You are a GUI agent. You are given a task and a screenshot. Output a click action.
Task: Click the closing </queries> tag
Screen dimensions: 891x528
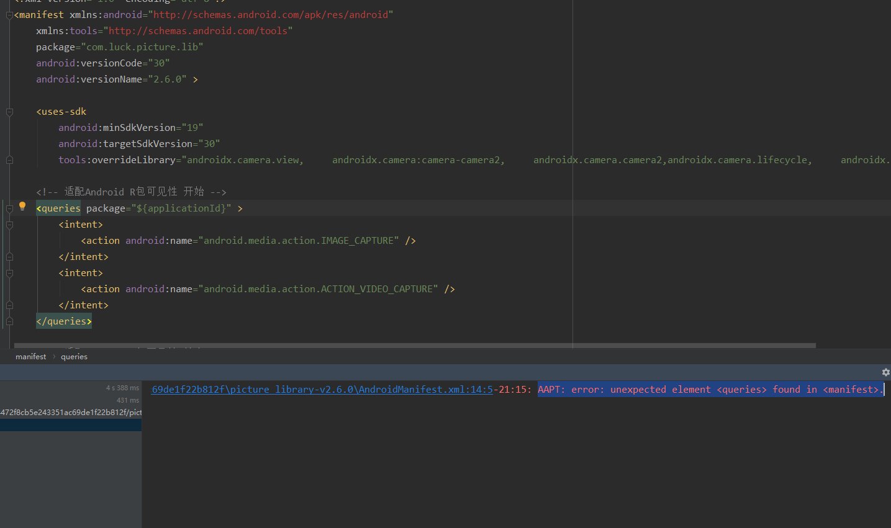pyautogui.click(x=64, y=321)
